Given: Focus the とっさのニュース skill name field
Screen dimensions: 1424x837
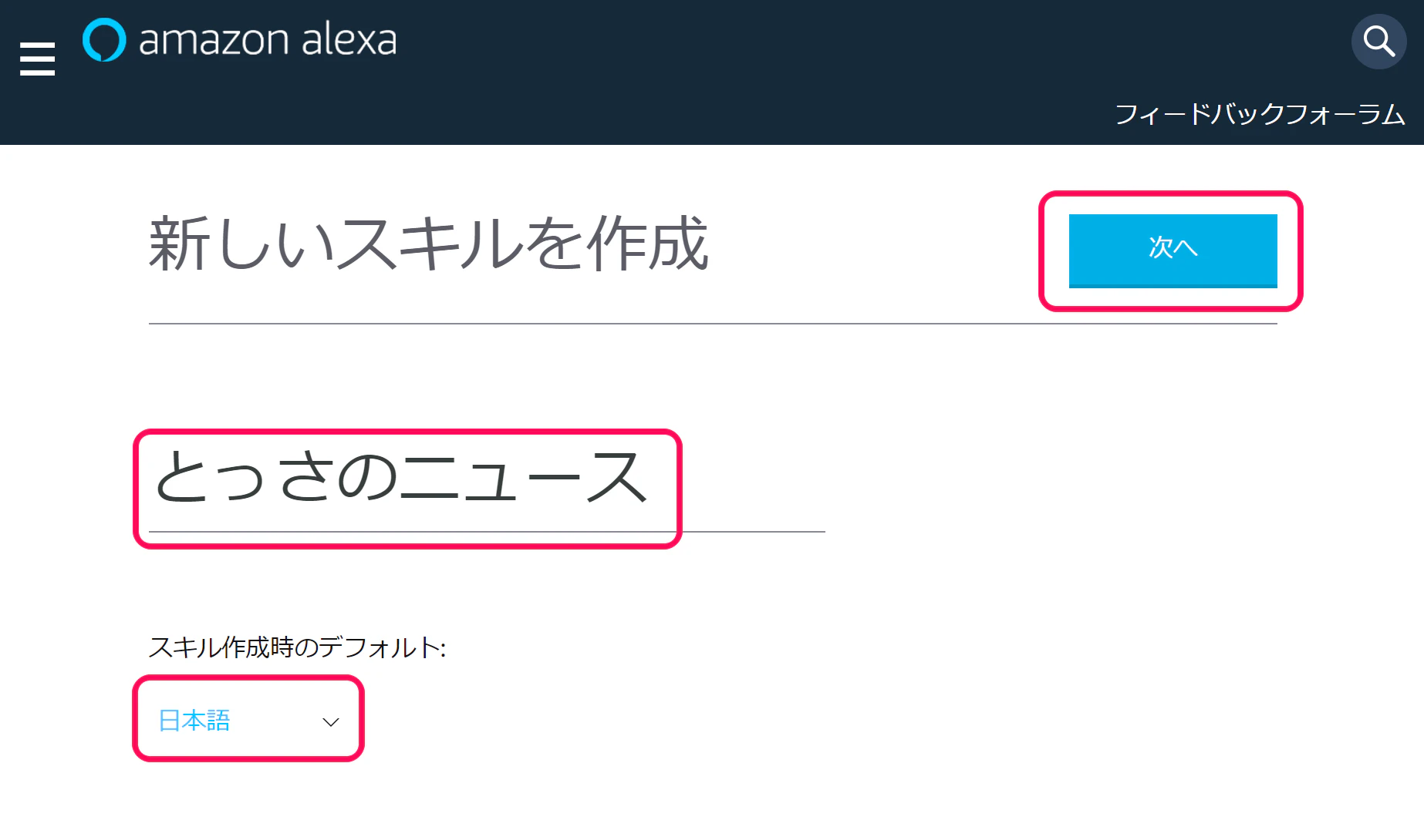Looking at the screenshot, I should 487,480.
